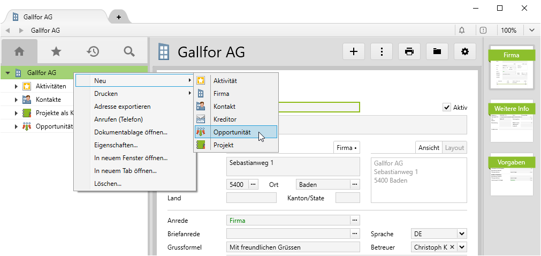Open the zoom level dropdown arrow
This screenshot has height=256, width=541.
[532, 31]
